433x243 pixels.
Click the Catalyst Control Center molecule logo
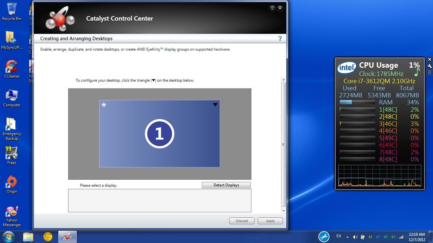[x=60, y=19]
